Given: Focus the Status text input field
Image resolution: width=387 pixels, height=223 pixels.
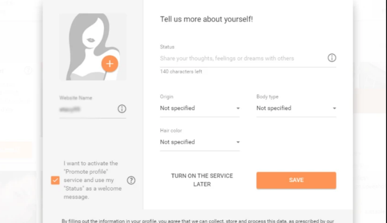Looking at the screenshot, I should (x=242, y=58).
